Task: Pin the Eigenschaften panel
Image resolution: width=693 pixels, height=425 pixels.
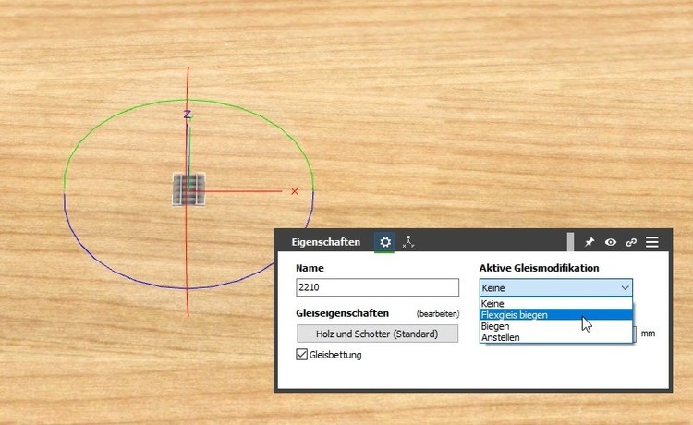Action: 590,242
